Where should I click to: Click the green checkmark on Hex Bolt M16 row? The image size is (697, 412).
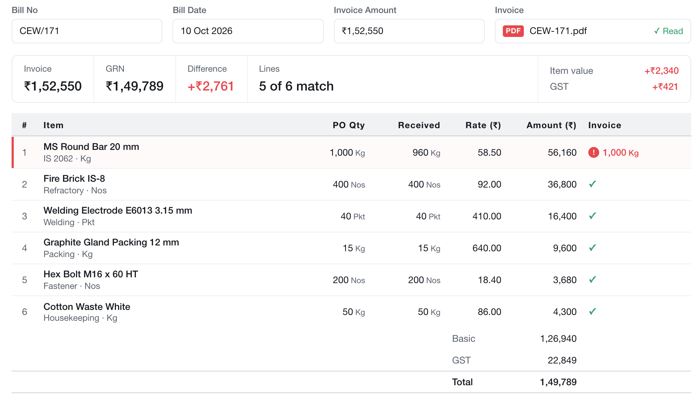point(593,280)
